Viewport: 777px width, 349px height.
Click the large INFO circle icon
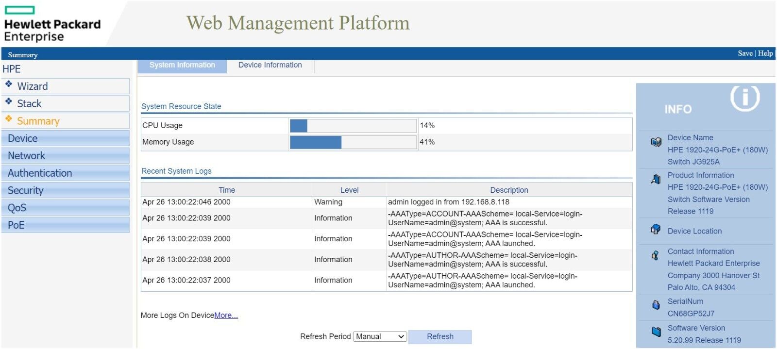(x=744, y=98)
